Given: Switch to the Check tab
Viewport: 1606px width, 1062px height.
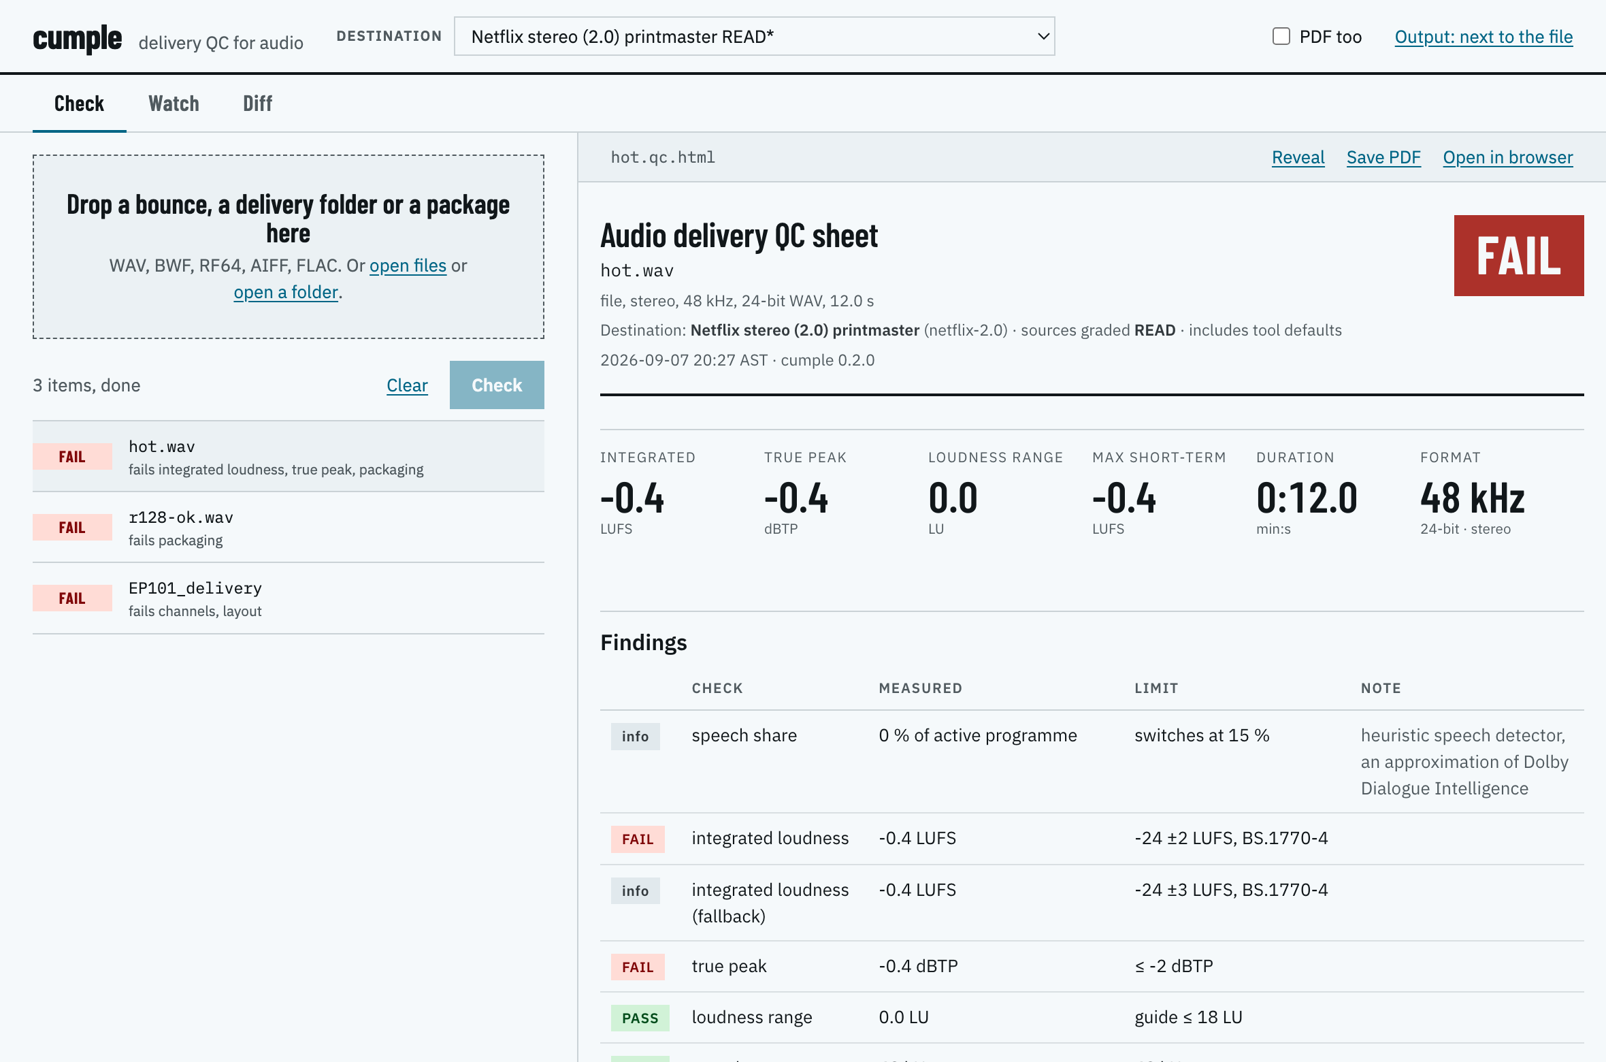Looking at the screenshot, I should (x=79, y=103).
